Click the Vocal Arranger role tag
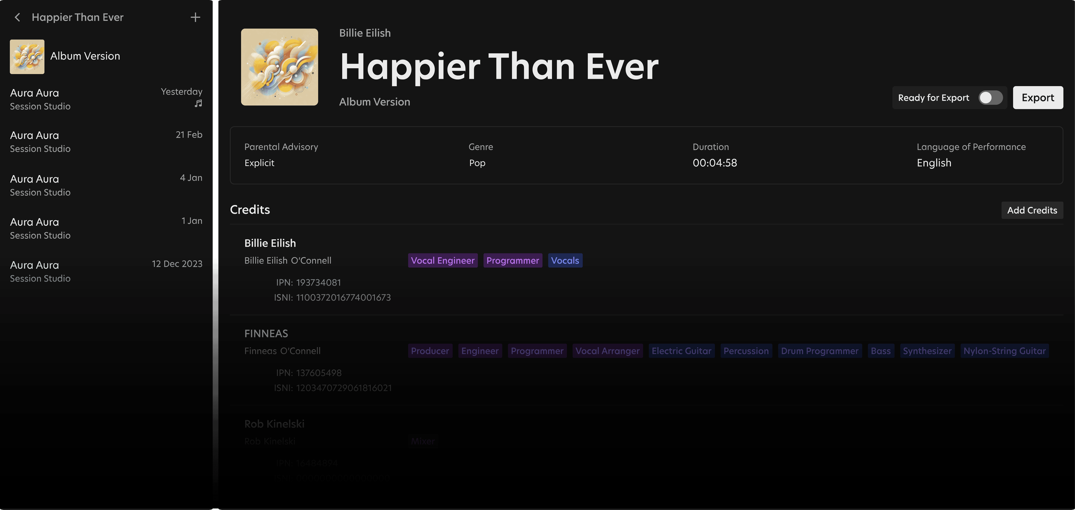This screenshot has height=510, width=1075. [x=608, y=351]
